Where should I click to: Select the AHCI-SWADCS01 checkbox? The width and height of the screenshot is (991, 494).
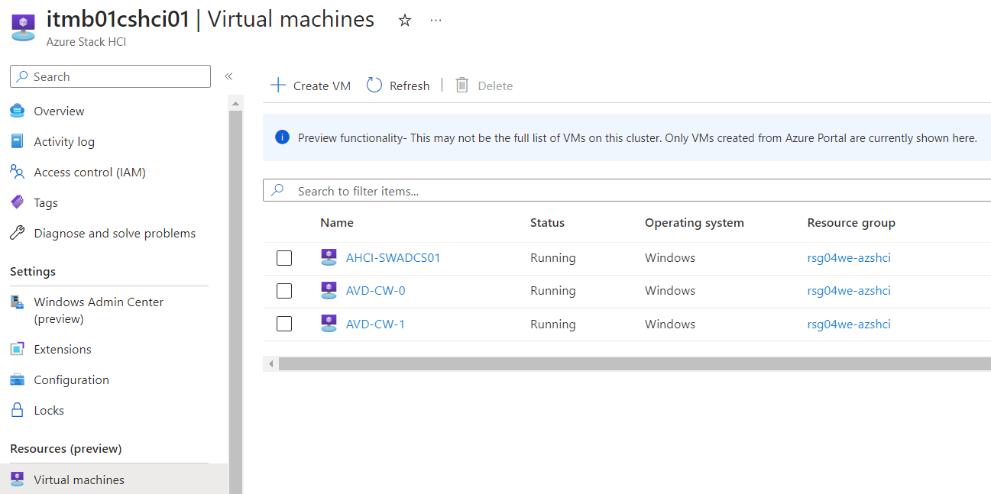coord(284,258)
